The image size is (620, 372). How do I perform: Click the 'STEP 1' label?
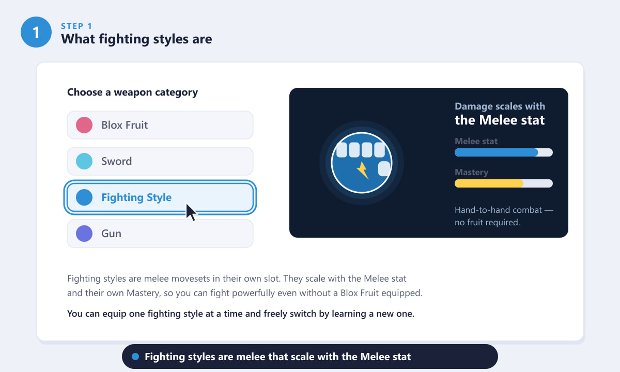pyautogui.click(x=76, y=26)
